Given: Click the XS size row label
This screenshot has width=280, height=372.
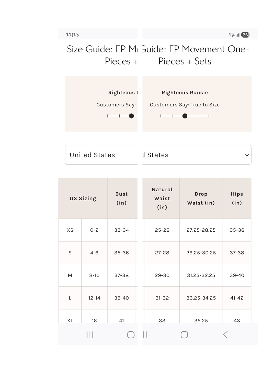Looking at the screenshot, I should 70,230.
